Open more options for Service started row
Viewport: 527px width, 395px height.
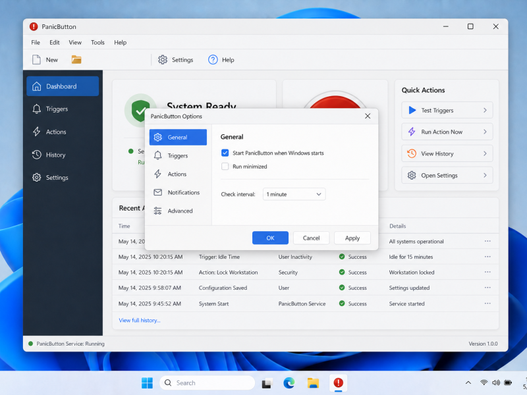coord(487,303)
